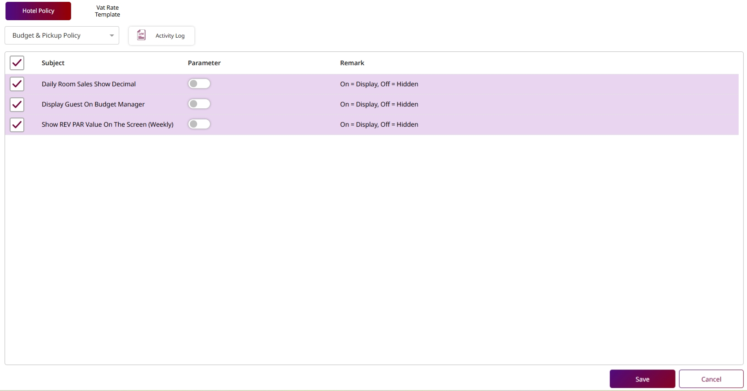Select the Display Guest On Budget Manager row label
Screen dimensions: 747x391
tap(93, 104)
